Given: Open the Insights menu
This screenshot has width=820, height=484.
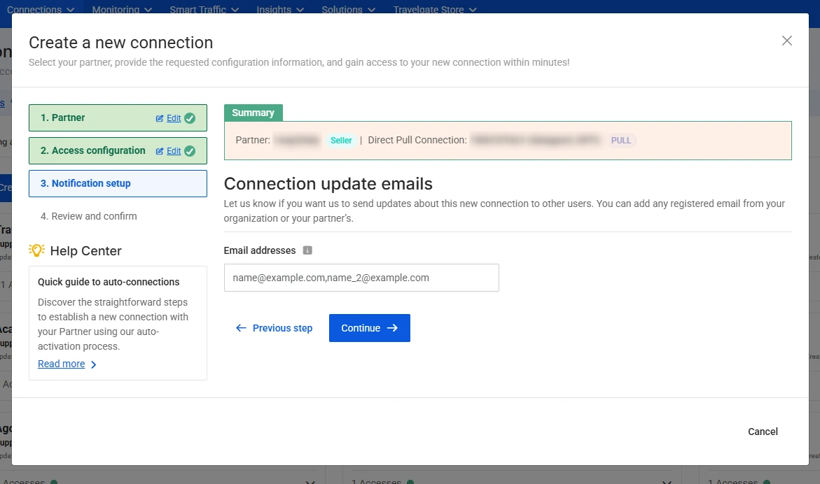Looking at the screenshot, I should [x=280, y=10].
